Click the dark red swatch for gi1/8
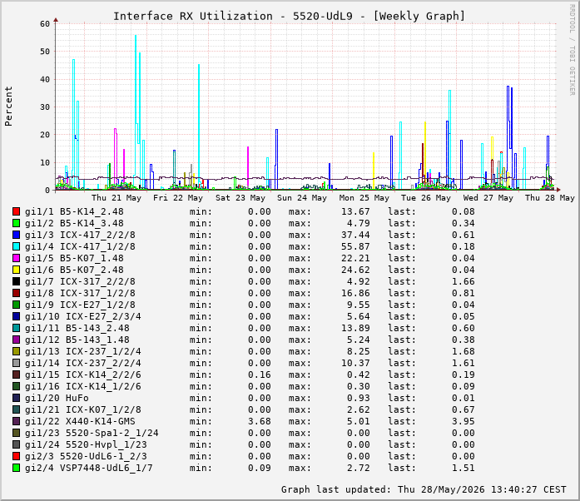580x501 pixels. [x=16, y=293]
